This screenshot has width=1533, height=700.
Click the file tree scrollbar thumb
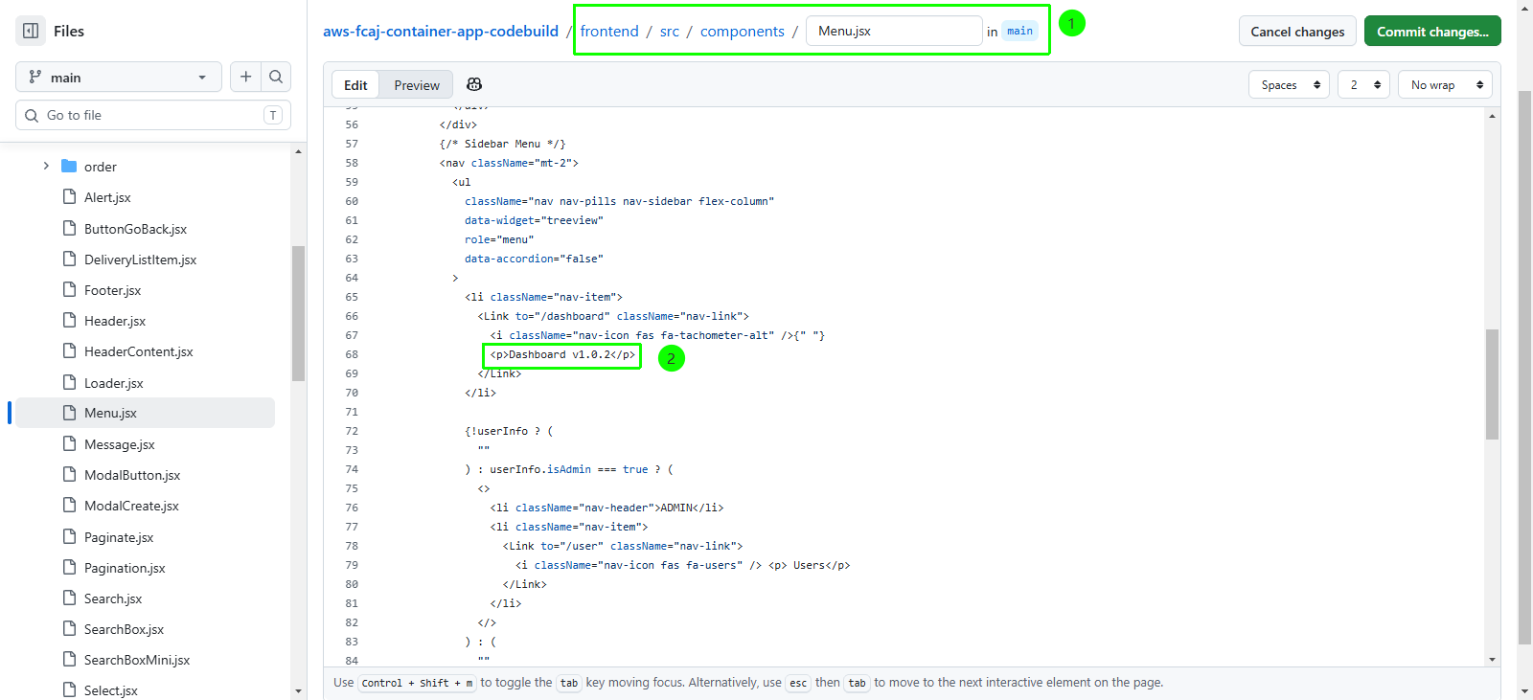tap(298, 313)
